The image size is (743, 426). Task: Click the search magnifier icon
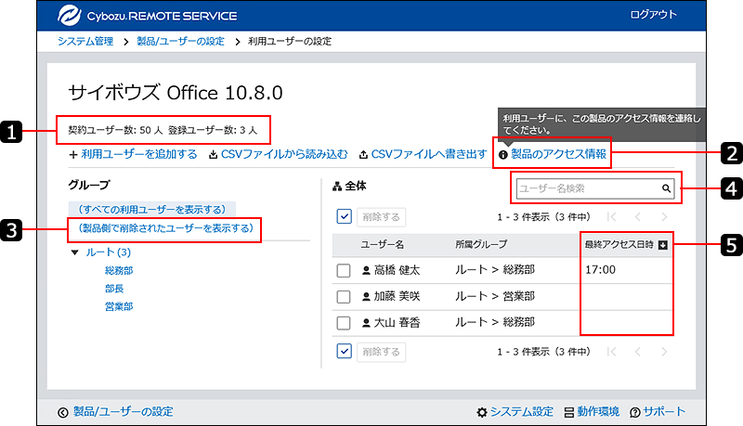point(666,188)
